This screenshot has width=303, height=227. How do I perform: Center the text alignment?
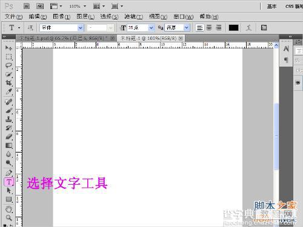(209, 28)
